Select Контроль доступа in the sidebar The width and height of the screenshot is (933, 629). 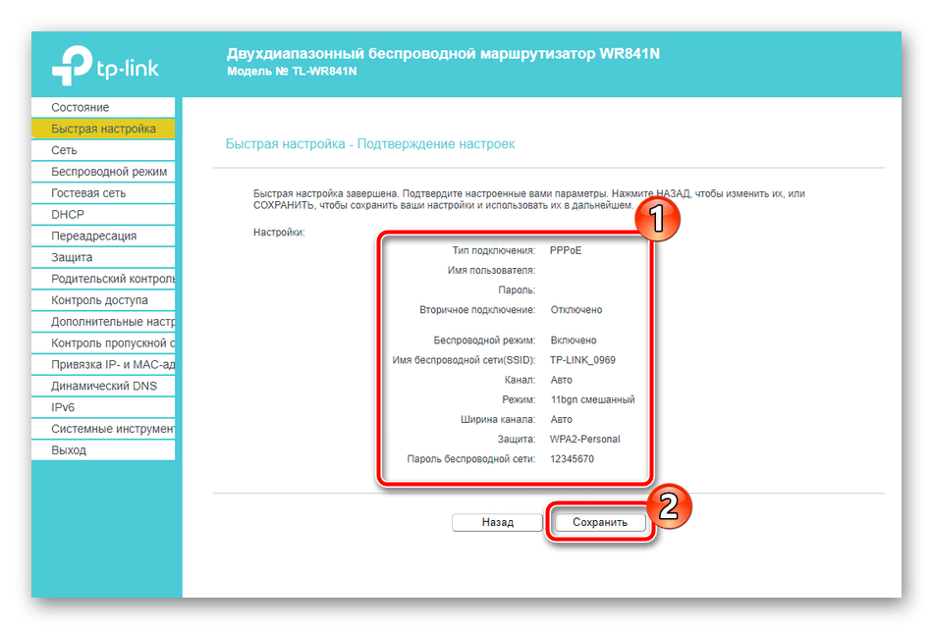(99, 300)
